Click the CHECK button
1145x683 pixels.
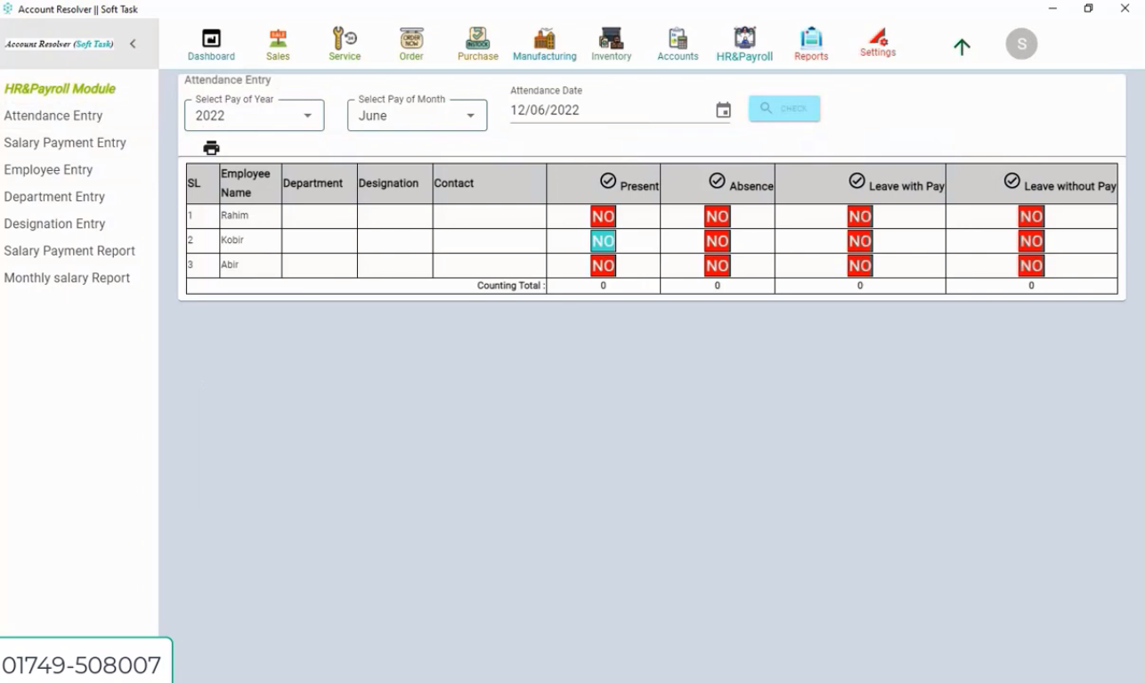(784, 108)
